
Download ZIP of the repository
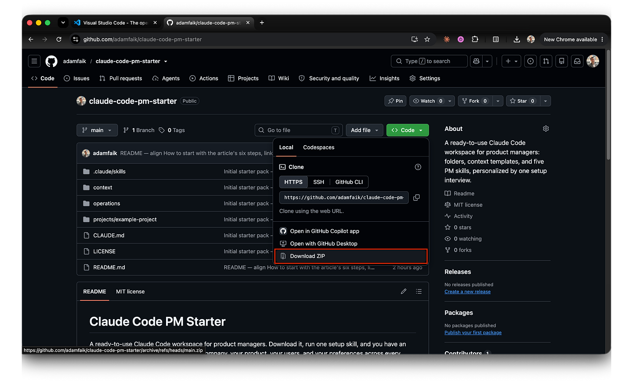coord(351,256)
